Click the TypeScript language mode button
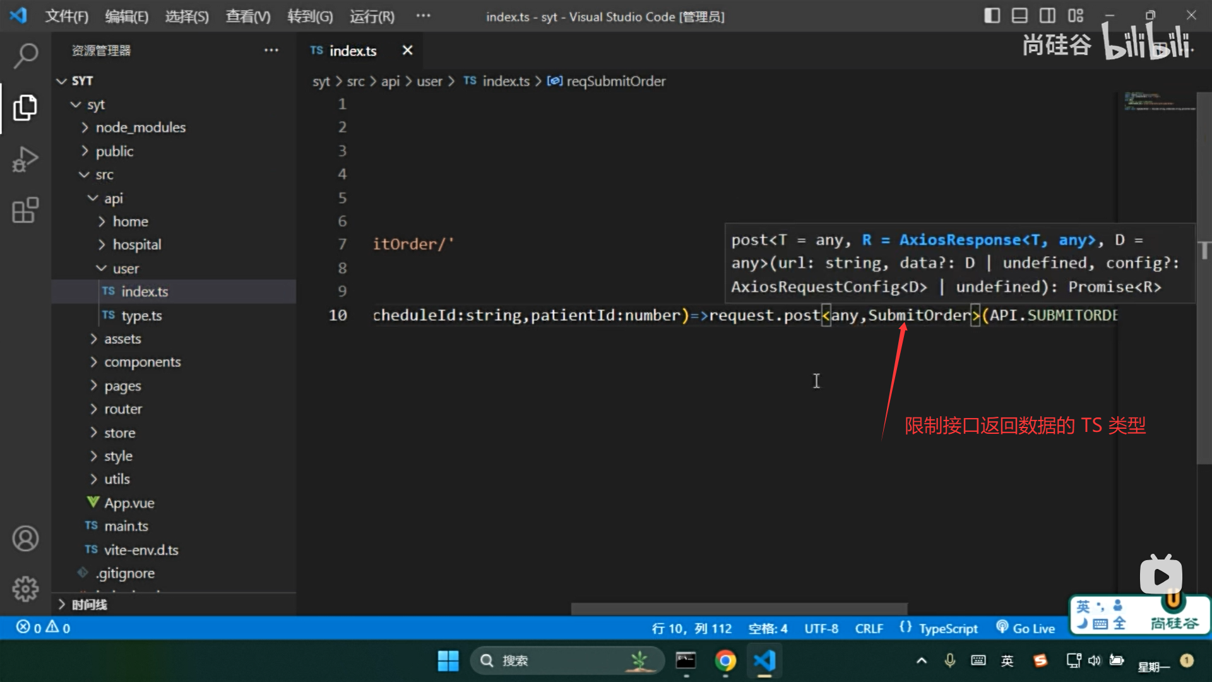 948,628
